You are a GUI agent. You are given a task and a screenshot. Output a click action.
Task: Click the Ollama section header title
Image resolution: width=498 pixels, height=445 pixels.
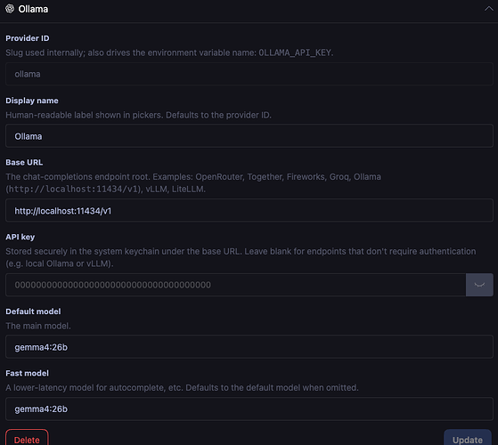[x=33, y=9]
